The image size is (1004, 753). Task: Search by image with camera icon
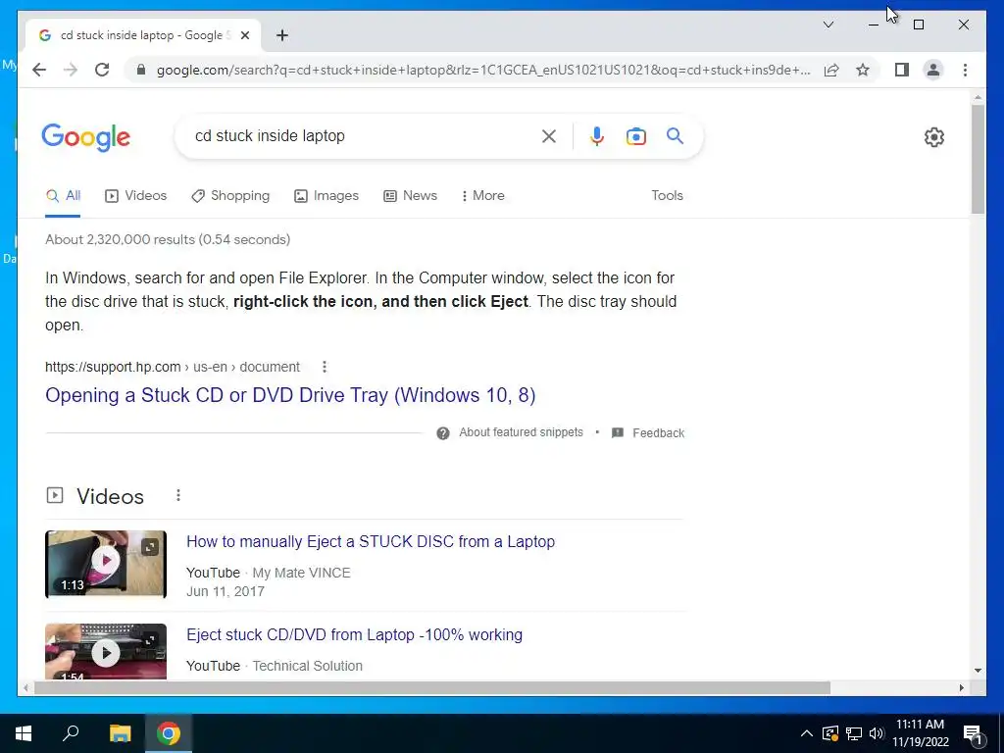[x=635, y=135]
